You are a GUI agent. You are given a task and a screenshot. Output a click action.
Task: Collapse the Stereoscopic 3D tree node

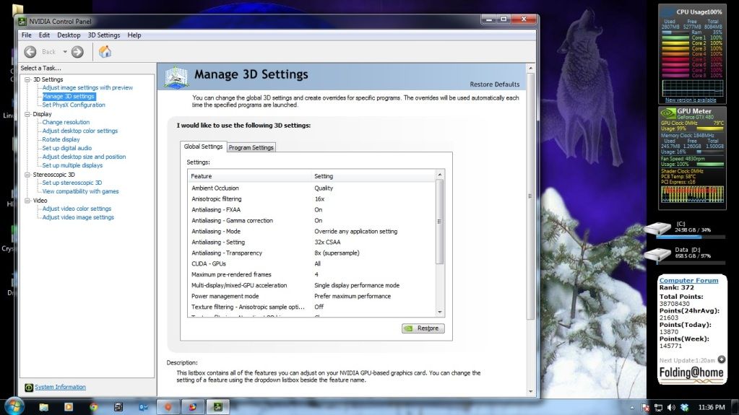[x=27, y=175]
